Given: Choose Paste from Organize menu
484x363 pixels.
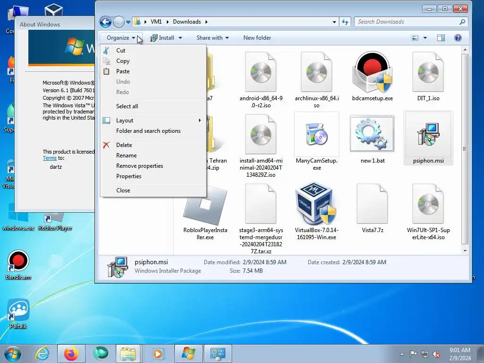Looking at the screenshot, I should (154, 71).
